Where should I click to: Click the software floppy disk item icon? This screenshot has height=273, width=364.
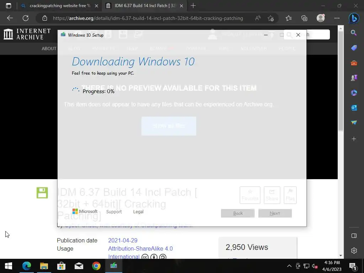click(42, 193)
